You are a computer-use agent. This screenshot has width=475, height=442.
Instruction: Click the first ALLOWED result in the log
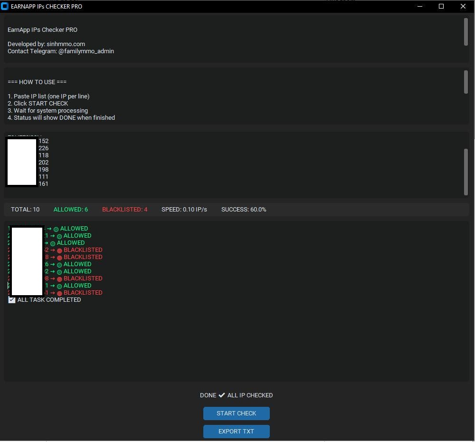(74, 229)
